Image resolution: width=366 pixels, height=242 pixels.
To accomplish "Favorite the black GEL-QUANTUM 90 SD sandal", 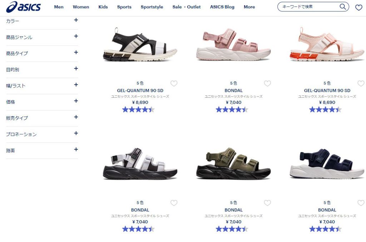I will [174, 83].
